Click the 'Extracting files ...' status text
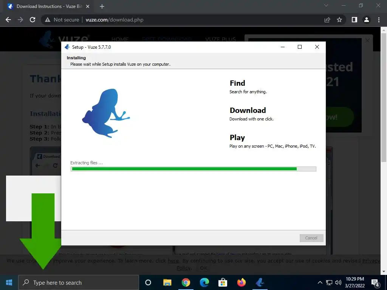 coord(87,163)
